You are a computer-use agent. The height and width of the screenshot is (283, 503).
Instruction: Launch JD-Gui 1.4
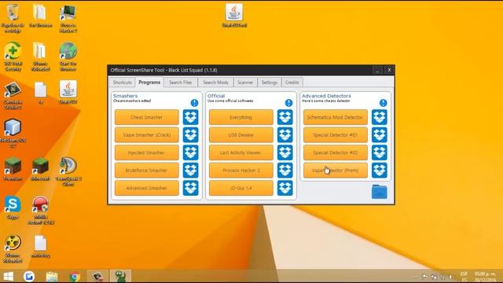[x=241, y=188]
